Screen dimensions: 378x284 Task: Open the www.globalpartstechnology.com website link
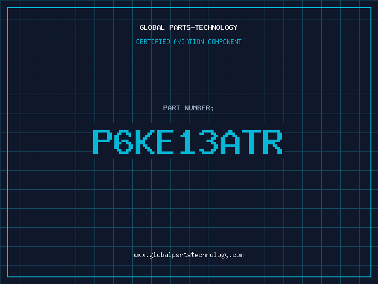(x=189, y=255)
